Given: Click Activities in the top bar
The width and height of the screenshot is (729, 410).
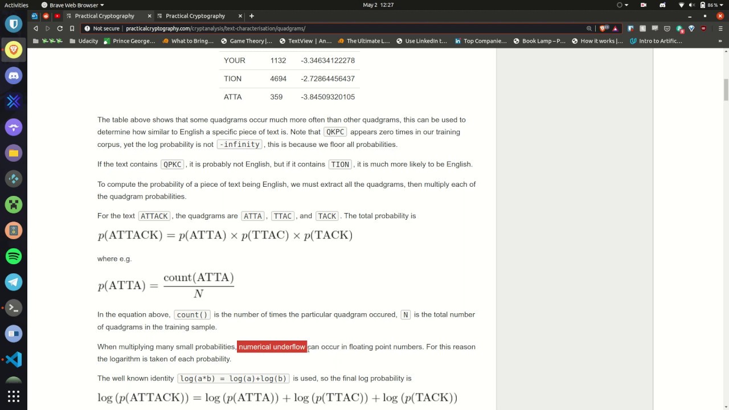Looking at the screenshot, I should (x=17, y=5).
